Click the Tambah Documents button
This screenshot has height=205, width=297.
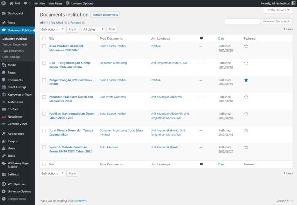(x=104, y=15)
